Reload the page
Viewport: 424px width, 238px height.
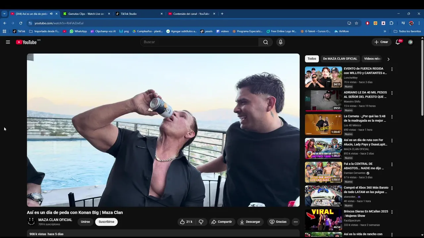[x=21, y=23]
